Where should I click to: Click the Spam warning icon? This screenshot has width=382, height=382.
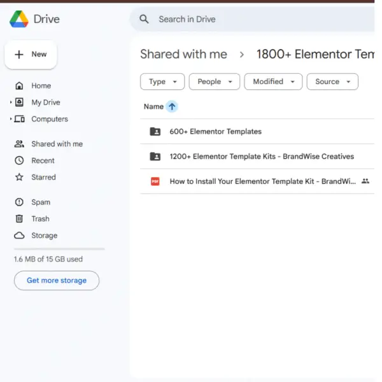click(19, 202)
